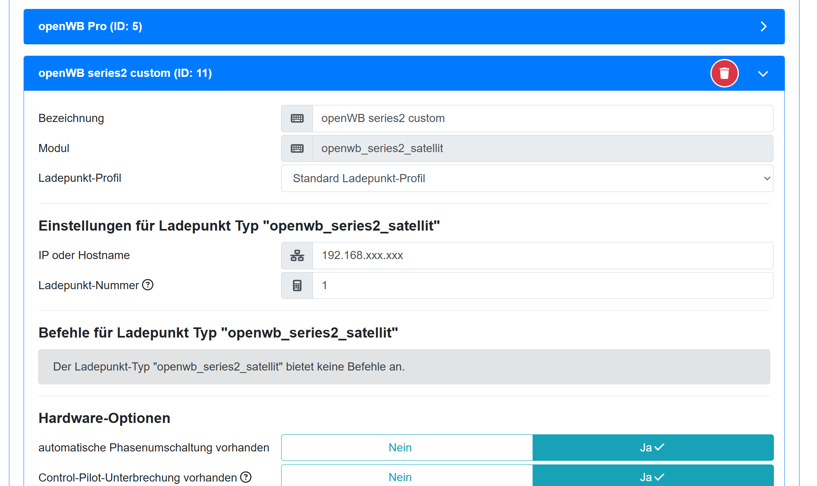Expand the openWB Pro (ID: 5) section
Viewport: 817px width, 486px height.
click(764, 26)
